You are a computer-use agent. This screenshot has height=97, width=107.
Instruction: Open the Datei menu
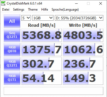(6, 10)
